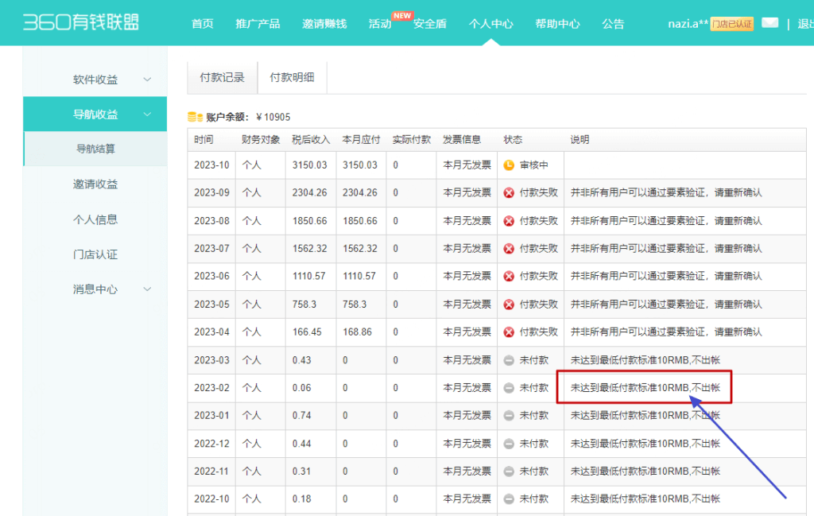Open 邀请收益 in the sidebar
The width and height of the screenshot is (814, 516).
pyautogui.click(x=95, y=184)
